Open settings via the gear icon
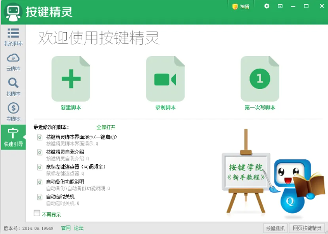 pos(267,6)
